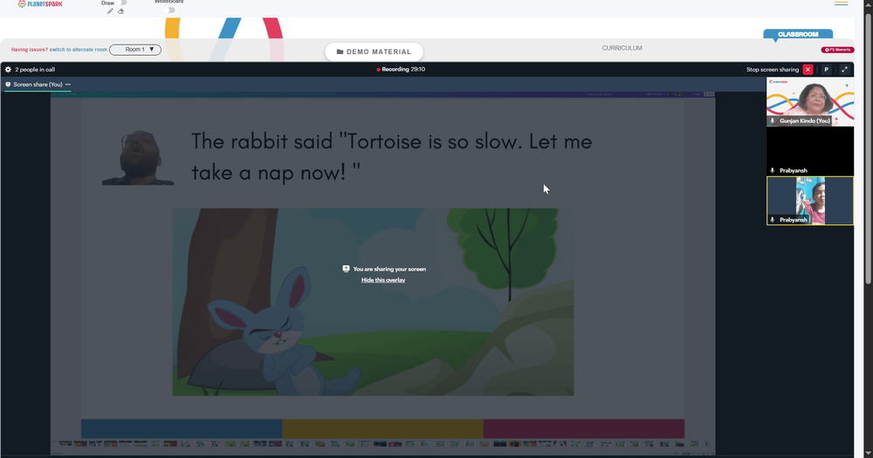
Task: Open the call settings gear icon
Action: coord(8,70)
